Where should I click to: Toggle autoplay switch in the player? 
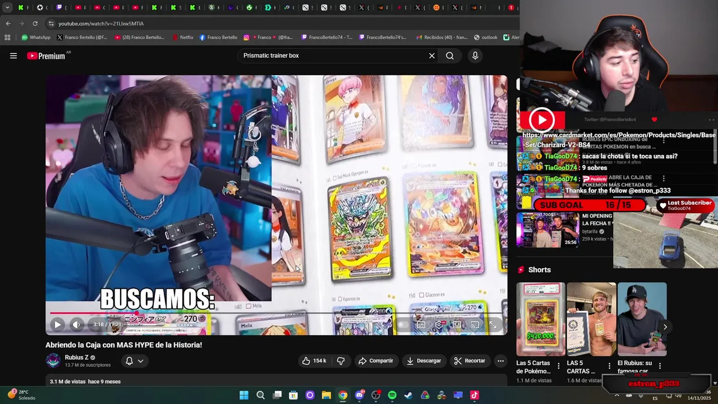pos(403,324)
